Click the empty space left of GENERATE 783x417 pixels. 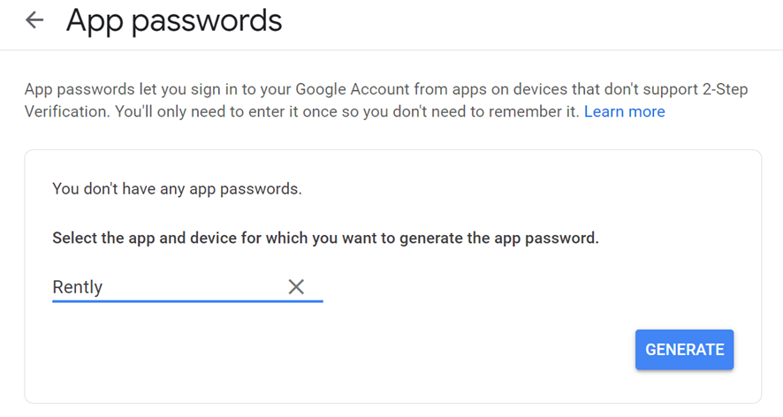[x=353, y=350]
